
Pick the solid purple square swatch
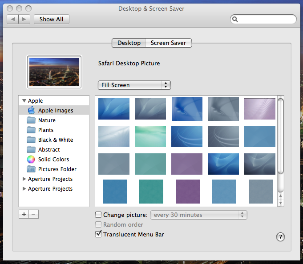188,192
